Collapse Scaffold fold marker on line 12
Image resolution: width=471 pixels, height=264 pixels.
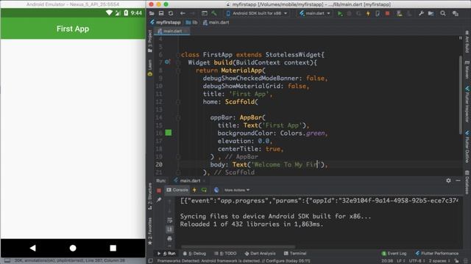click(x=178, y=102)
